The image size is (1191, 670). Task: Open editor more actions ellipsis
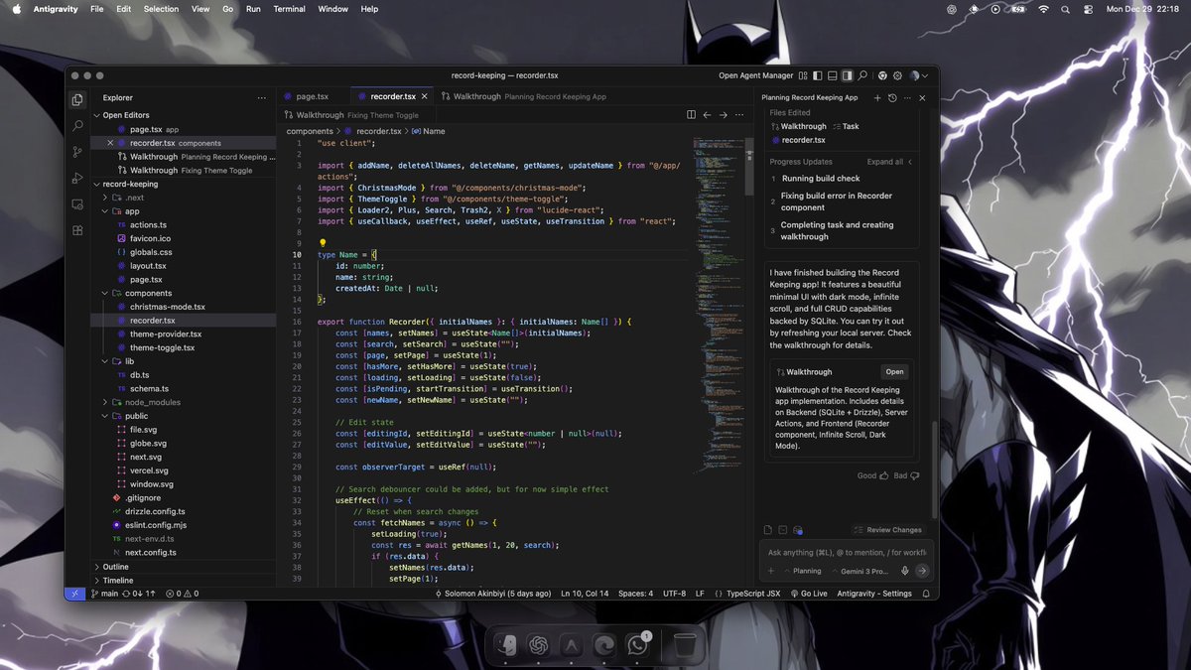click(739, 115)
